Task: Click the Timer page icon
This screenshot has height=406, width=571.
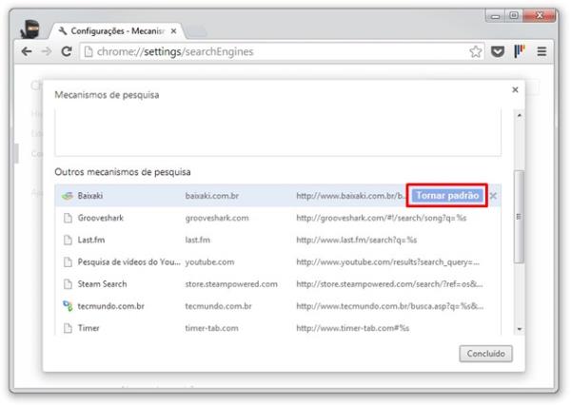Action: coord(68,328)
